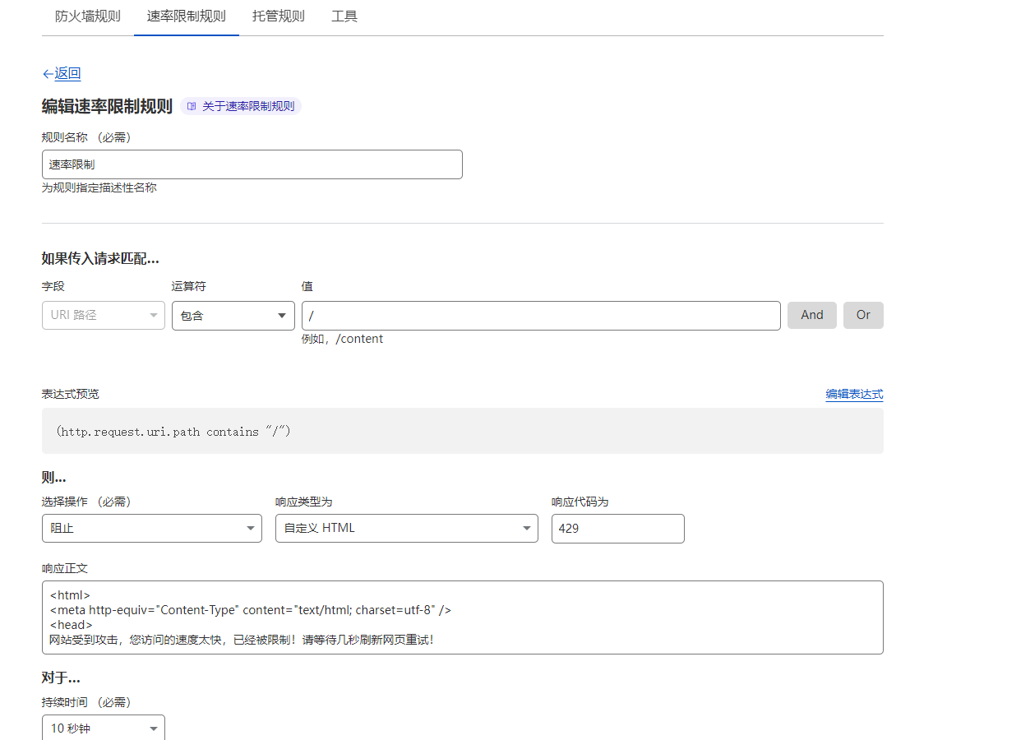Click the 响应代码 field showing 429
The height and width of the screenshot is (740, 1030).
(x=617, y=528)
